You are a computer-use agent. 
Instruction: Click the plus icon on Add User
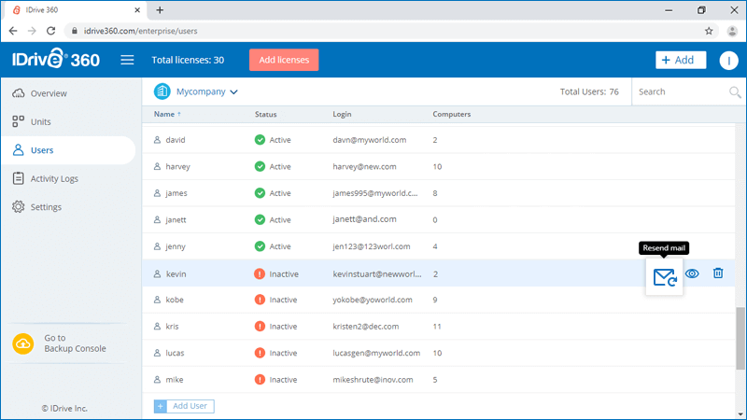pos(161,406)
